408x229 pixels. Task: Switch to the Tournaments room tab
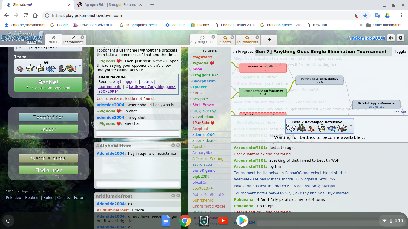(x=247, y=39)
